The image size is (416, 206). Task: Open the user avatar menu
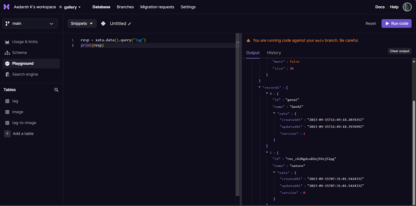pyautogui.click(x=407, y=7)
